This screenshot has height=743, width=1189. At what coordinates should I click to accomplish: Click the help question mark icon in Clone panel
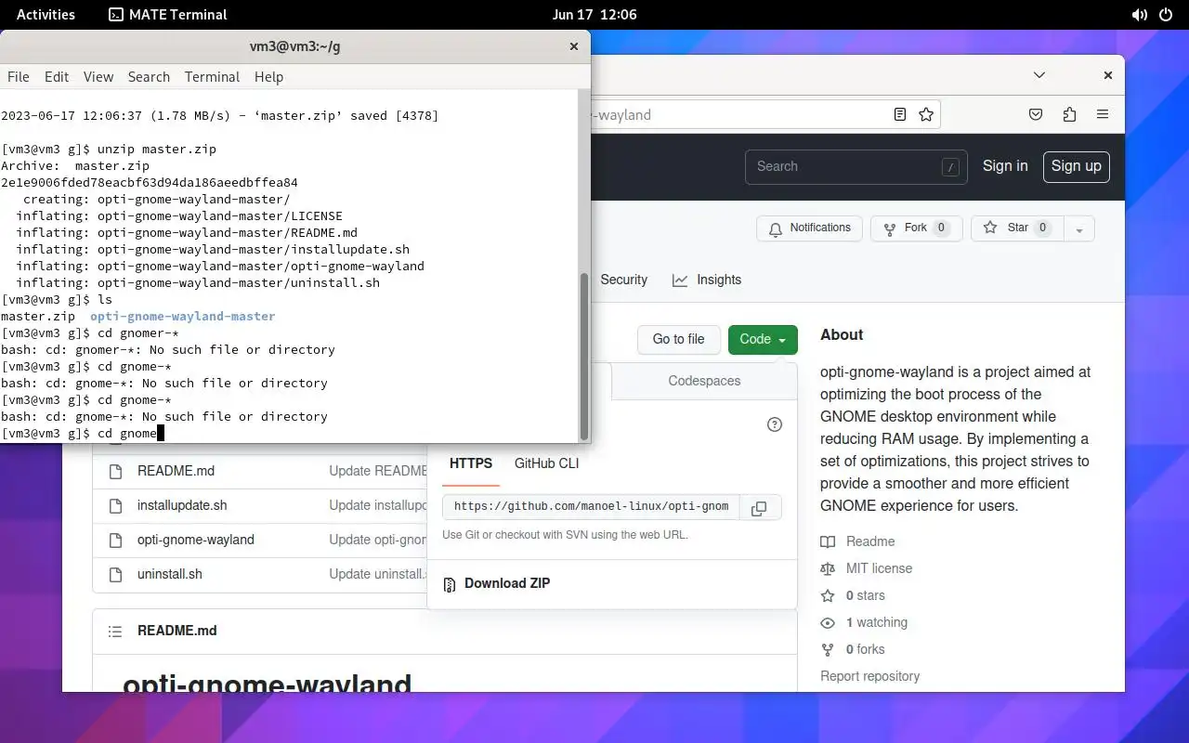coord(775,424)
